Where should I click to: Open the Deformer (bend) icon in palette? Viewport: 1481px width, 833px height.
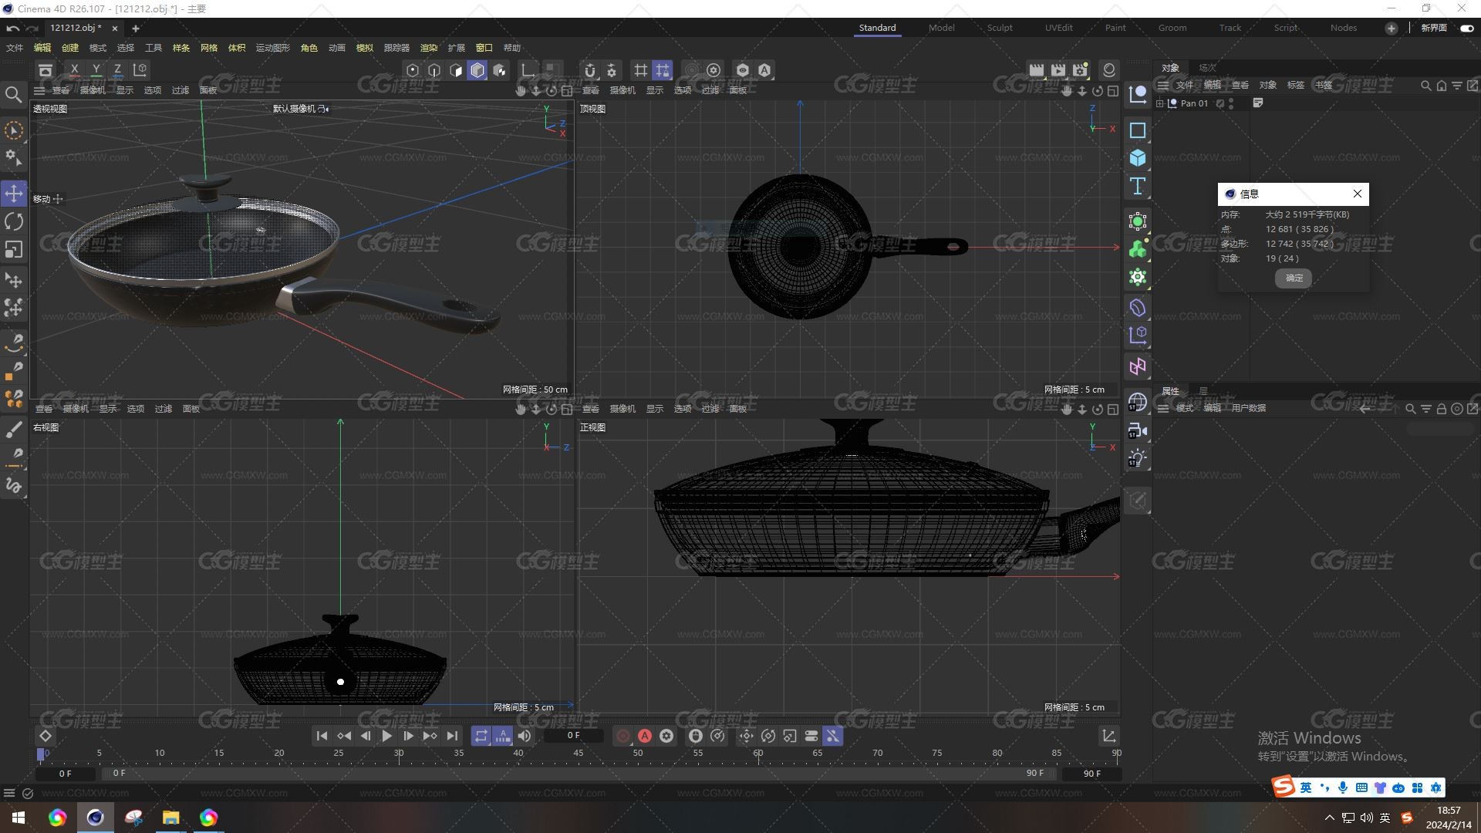coord(1138,308)
